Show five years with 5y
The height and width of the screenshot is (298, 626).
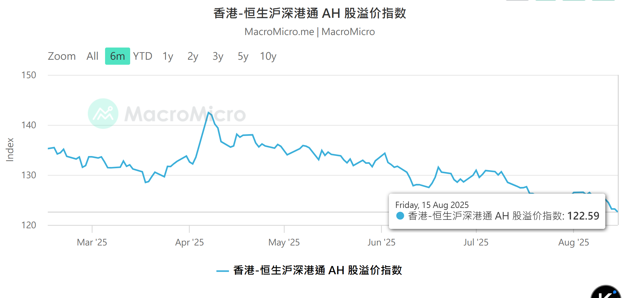click(243, 56)
